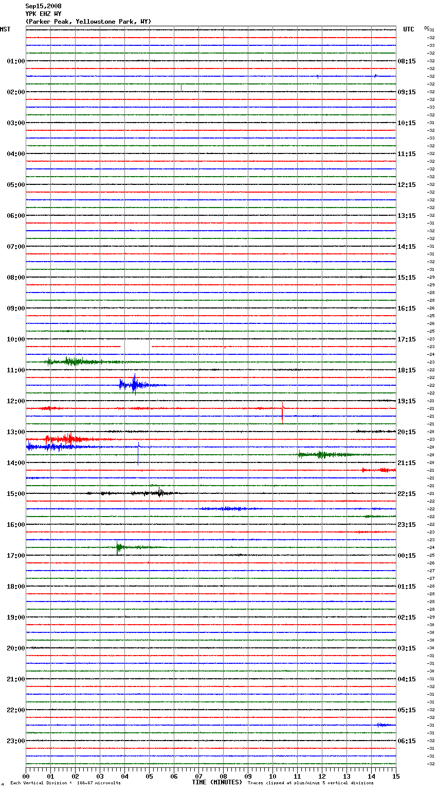Screen dimensions: 437x790
Task: Click the "MST" timezone label
Action: tap(5, 29)
